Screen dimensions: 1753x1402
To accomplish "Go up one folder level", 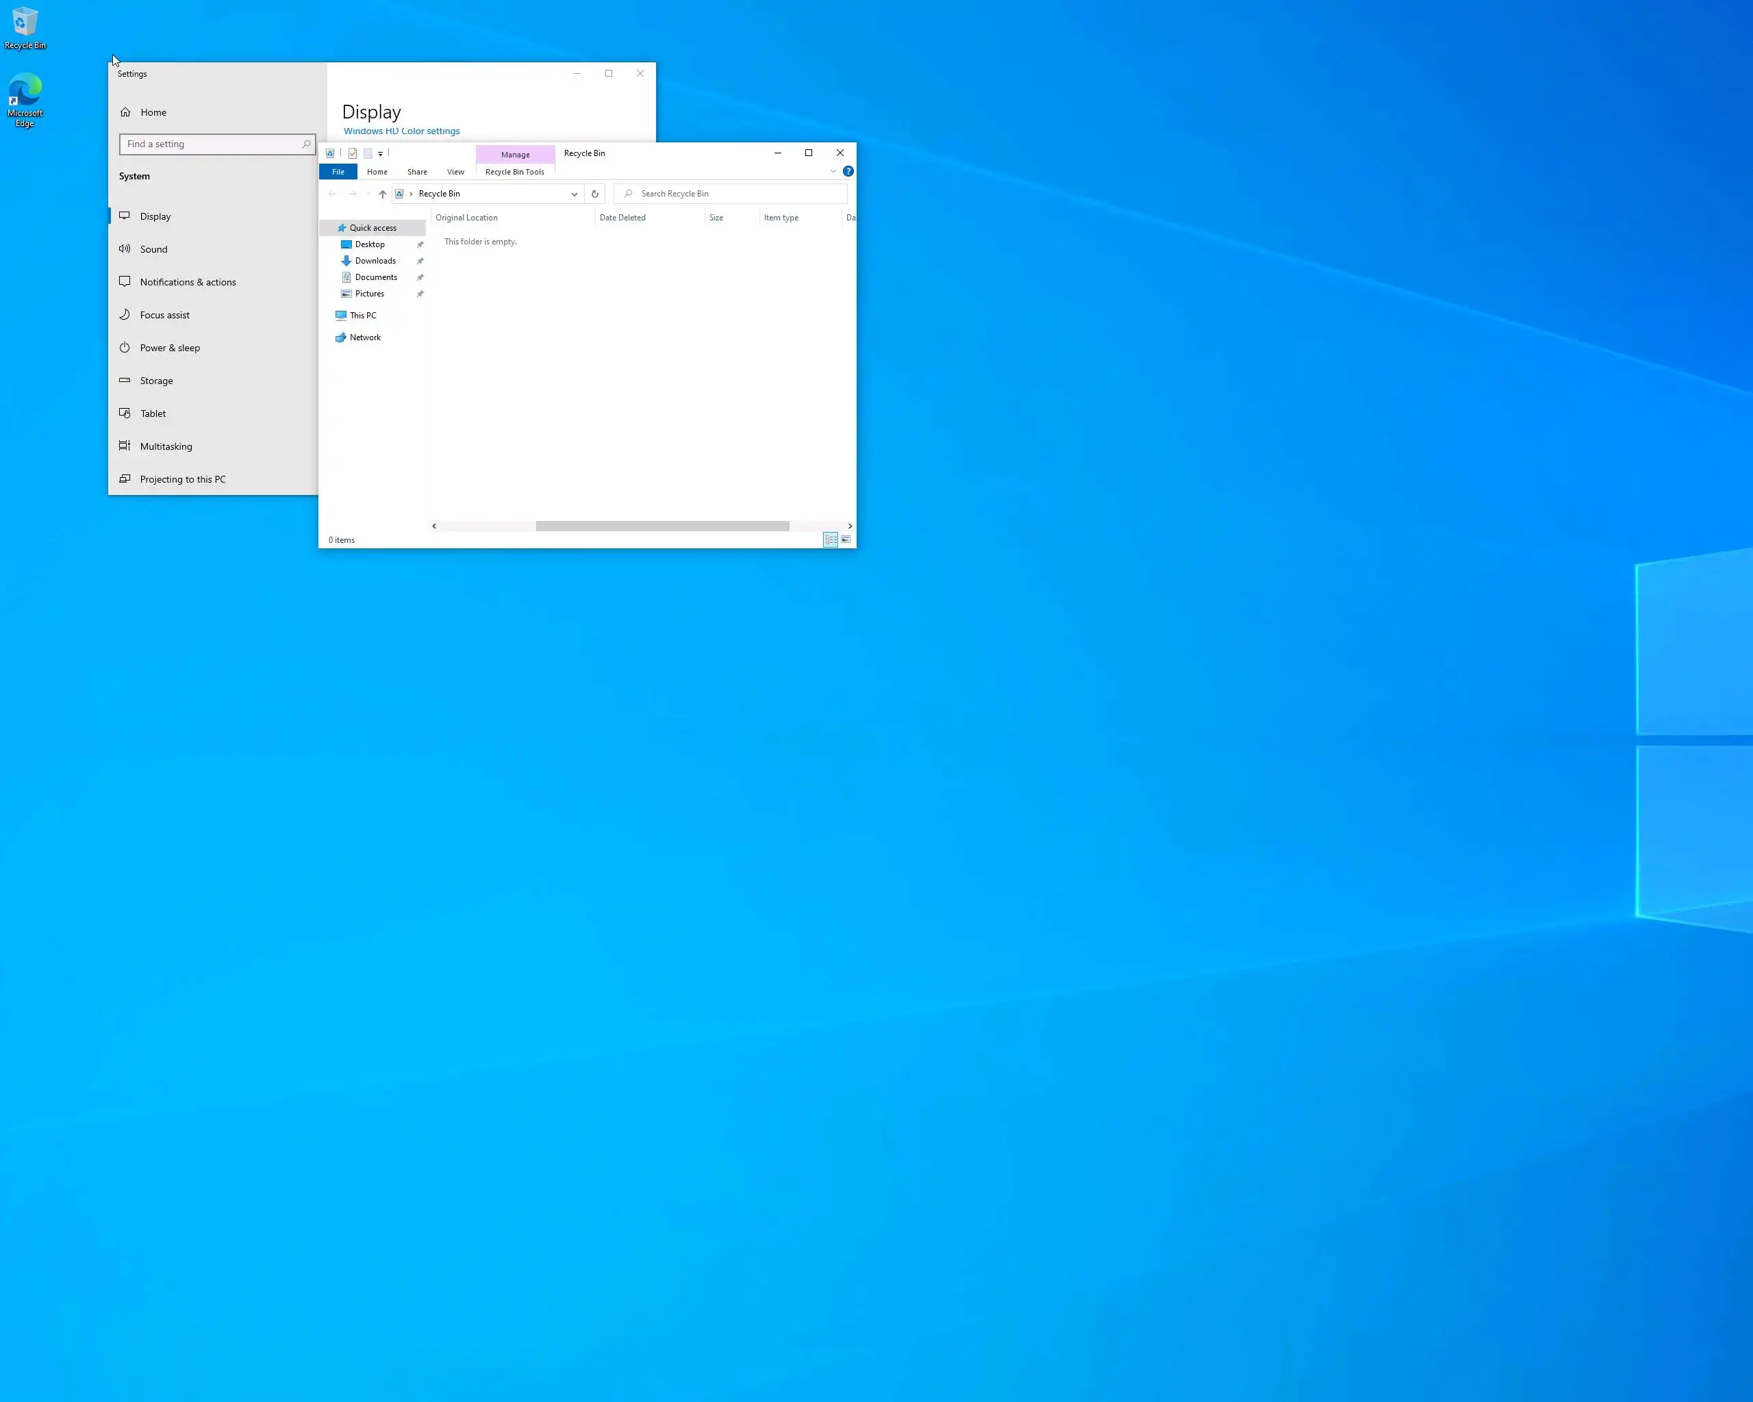I will pos(382,194).
